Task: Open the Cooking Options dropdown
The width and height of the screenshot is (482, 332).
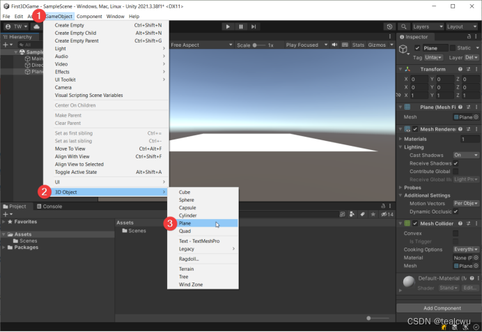Action: pyautogui.click(x=466, y=250)
